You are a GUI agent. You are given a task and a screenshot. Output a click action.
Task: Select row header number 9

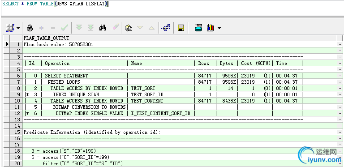pos(16,94)
